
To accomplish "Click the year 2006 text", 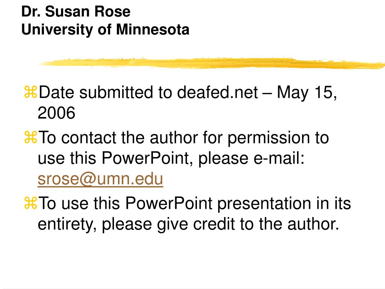I will click(56, 113).
